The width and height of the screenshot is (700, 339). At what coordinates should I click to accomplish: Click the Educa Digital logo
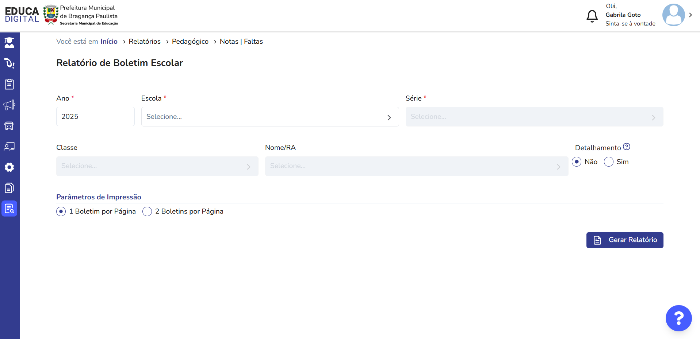click(22, 15)
